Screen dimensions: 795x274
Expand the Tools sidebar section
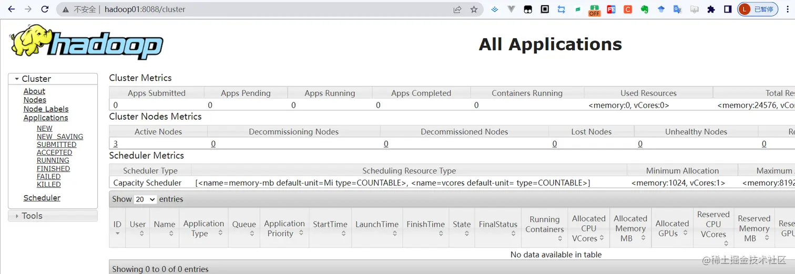(x=53, y=216)
